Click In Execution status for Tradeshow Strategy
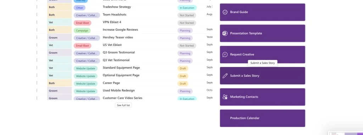Image resolution: width=363 pixels, height=135 pixels. pyautogui.click(x=187, y=8)
